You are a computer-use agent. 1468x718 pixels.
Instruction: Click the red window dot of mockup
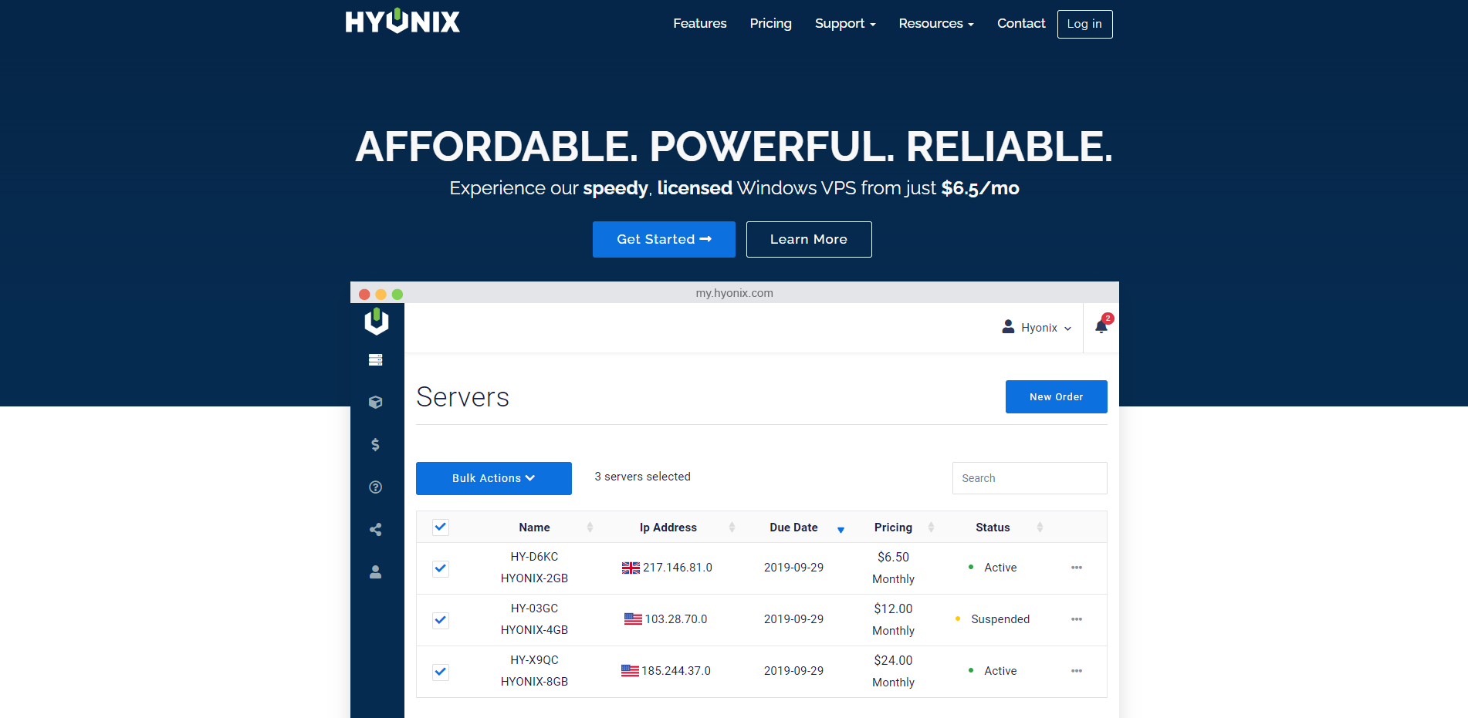364,294
